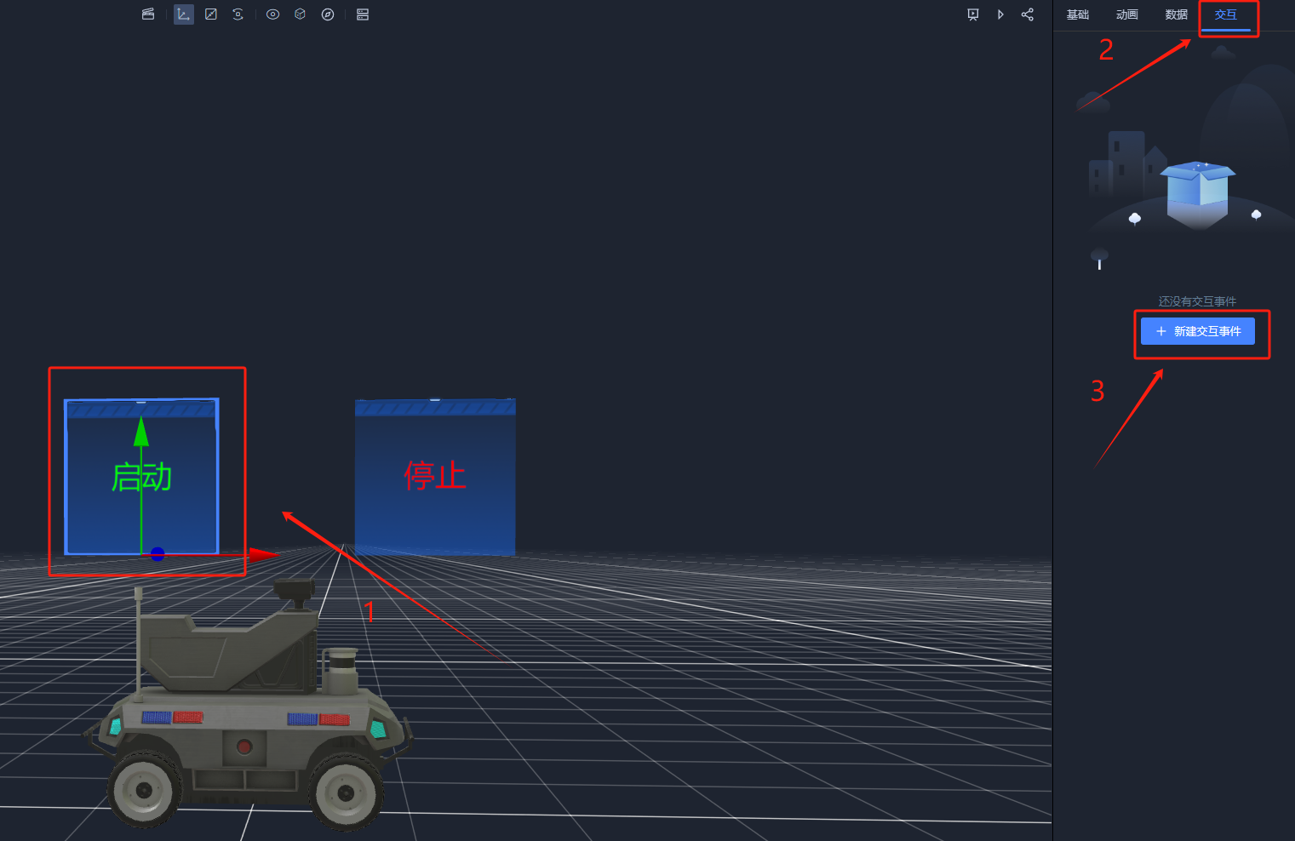
Task: Select the 启动 panel in the scene
Action: click(x=142, y=477)
